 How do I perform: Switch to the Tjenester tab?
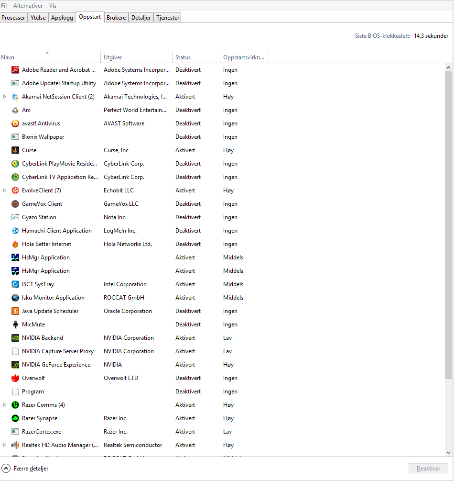point(168,18)
